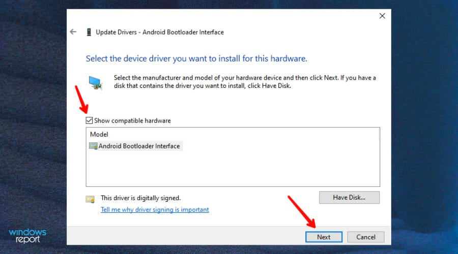Viewport: 458px width, 254px height.
Task: Click the 'Select the device driver' heading
Action: (x=196, y=58)
